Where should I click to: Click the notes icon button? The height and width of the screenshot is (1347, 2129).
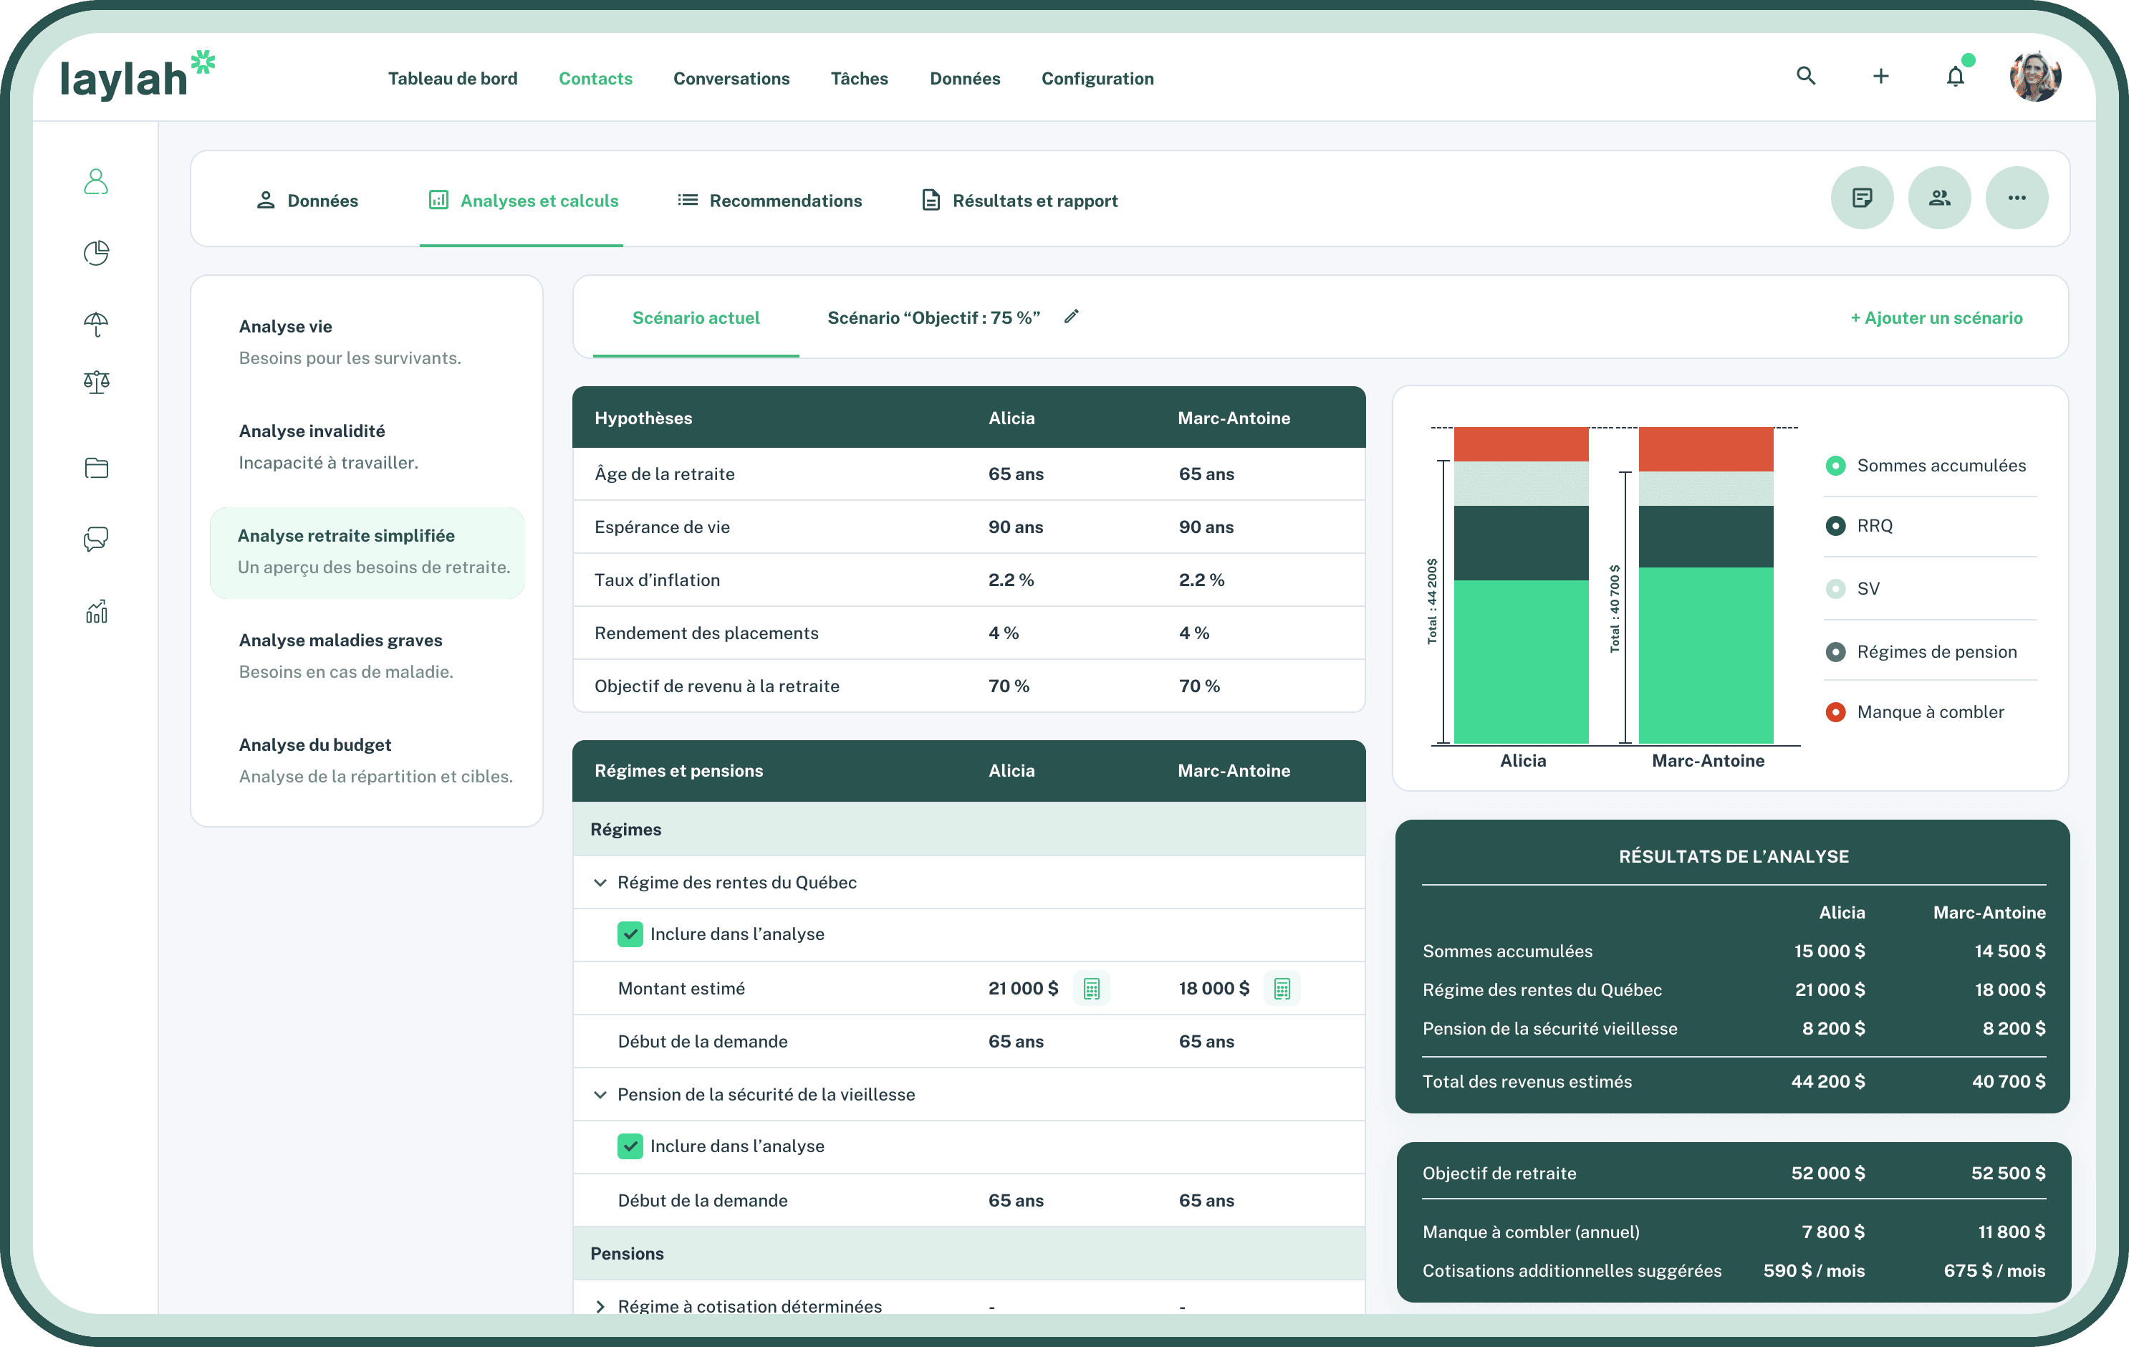pos(1861,198)
